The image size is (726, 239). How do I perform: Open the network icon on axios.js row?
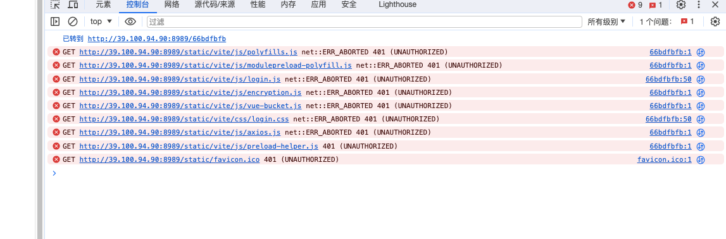point(701,133)
